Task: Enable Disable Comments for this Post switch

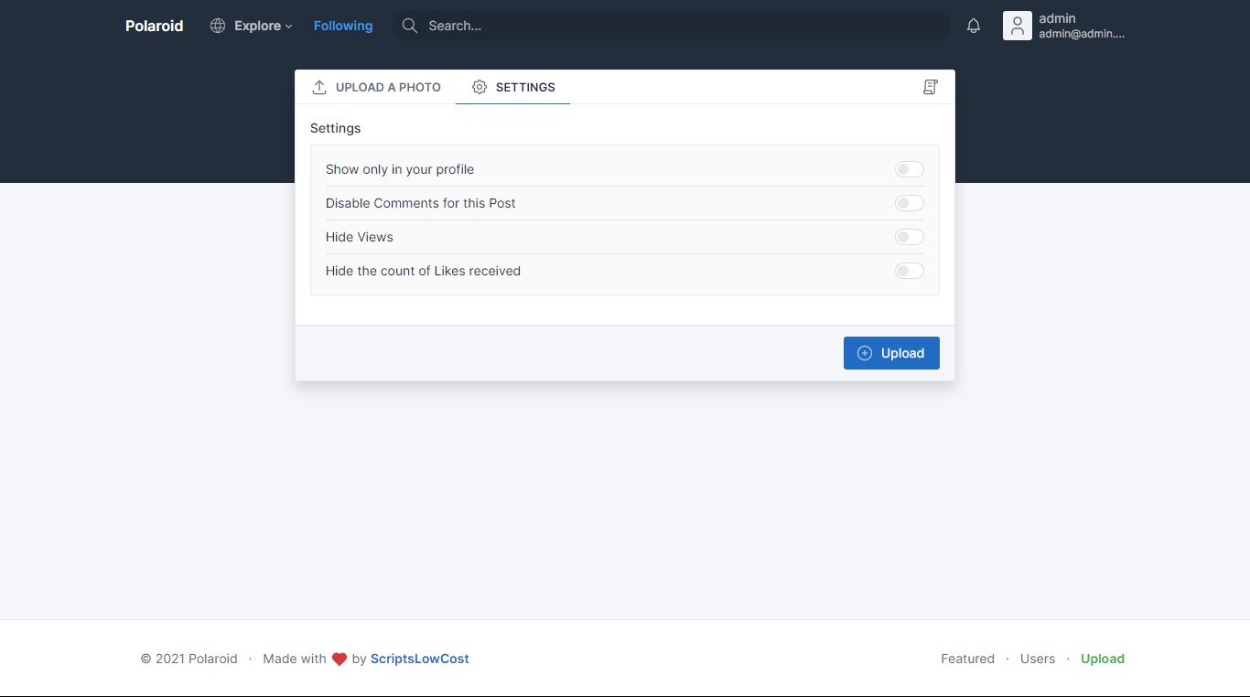Action: pyautogui.click(x=909, y=203)
